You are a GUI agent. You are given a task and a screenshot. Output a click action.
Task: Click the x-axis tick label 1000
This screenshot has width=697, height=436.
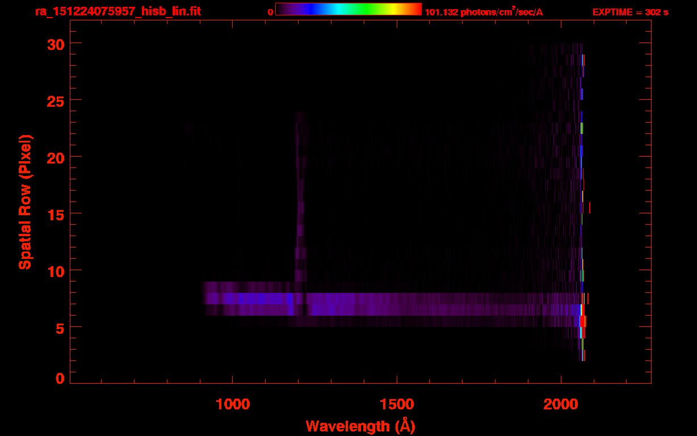[x=233, y=404]
